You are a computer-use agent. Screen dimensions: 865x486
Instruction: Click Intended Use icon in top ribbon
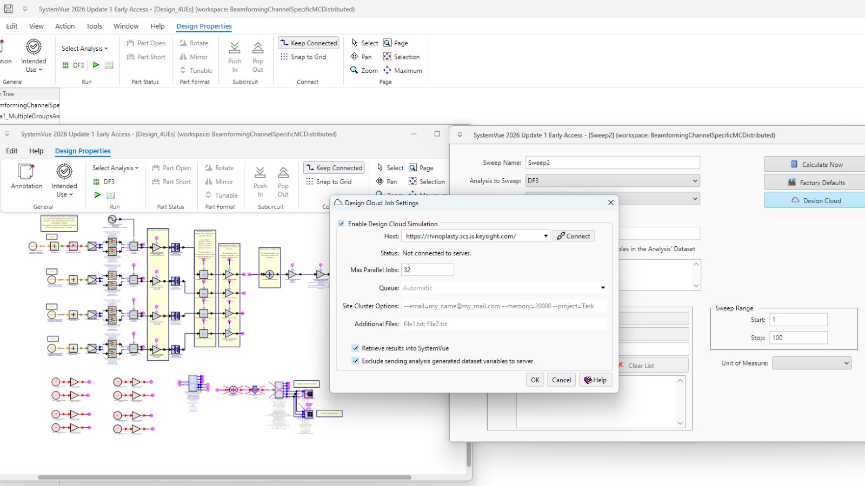(x=34, y=46)
